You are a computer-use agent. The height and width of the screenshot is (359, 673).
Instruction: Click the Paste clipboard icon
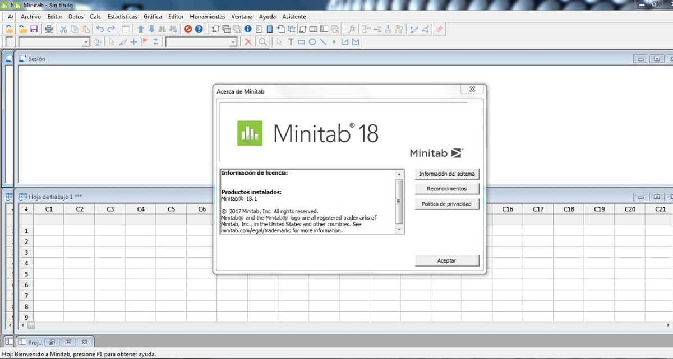coord(85,29)
